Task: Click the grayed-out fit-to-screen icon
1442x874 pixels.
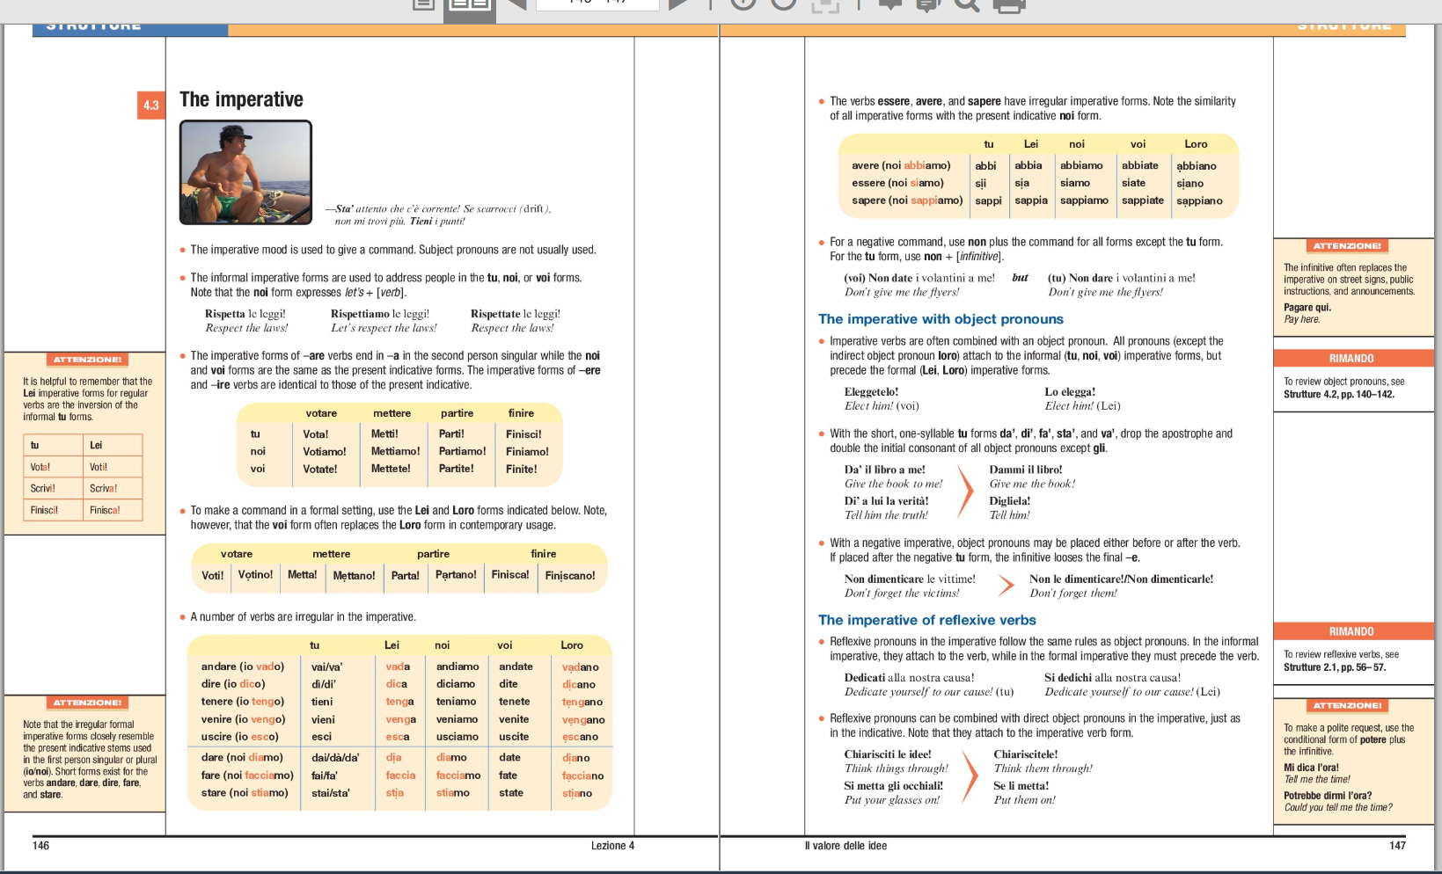Action: [x=824, y=5]
